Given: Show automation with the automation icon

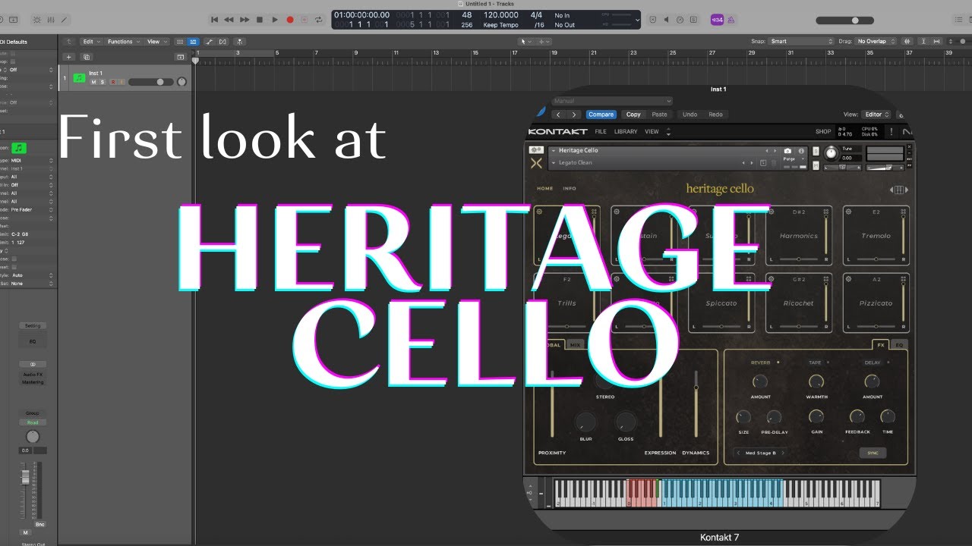Looking at the screenshot, I should (x=210, y=42).
